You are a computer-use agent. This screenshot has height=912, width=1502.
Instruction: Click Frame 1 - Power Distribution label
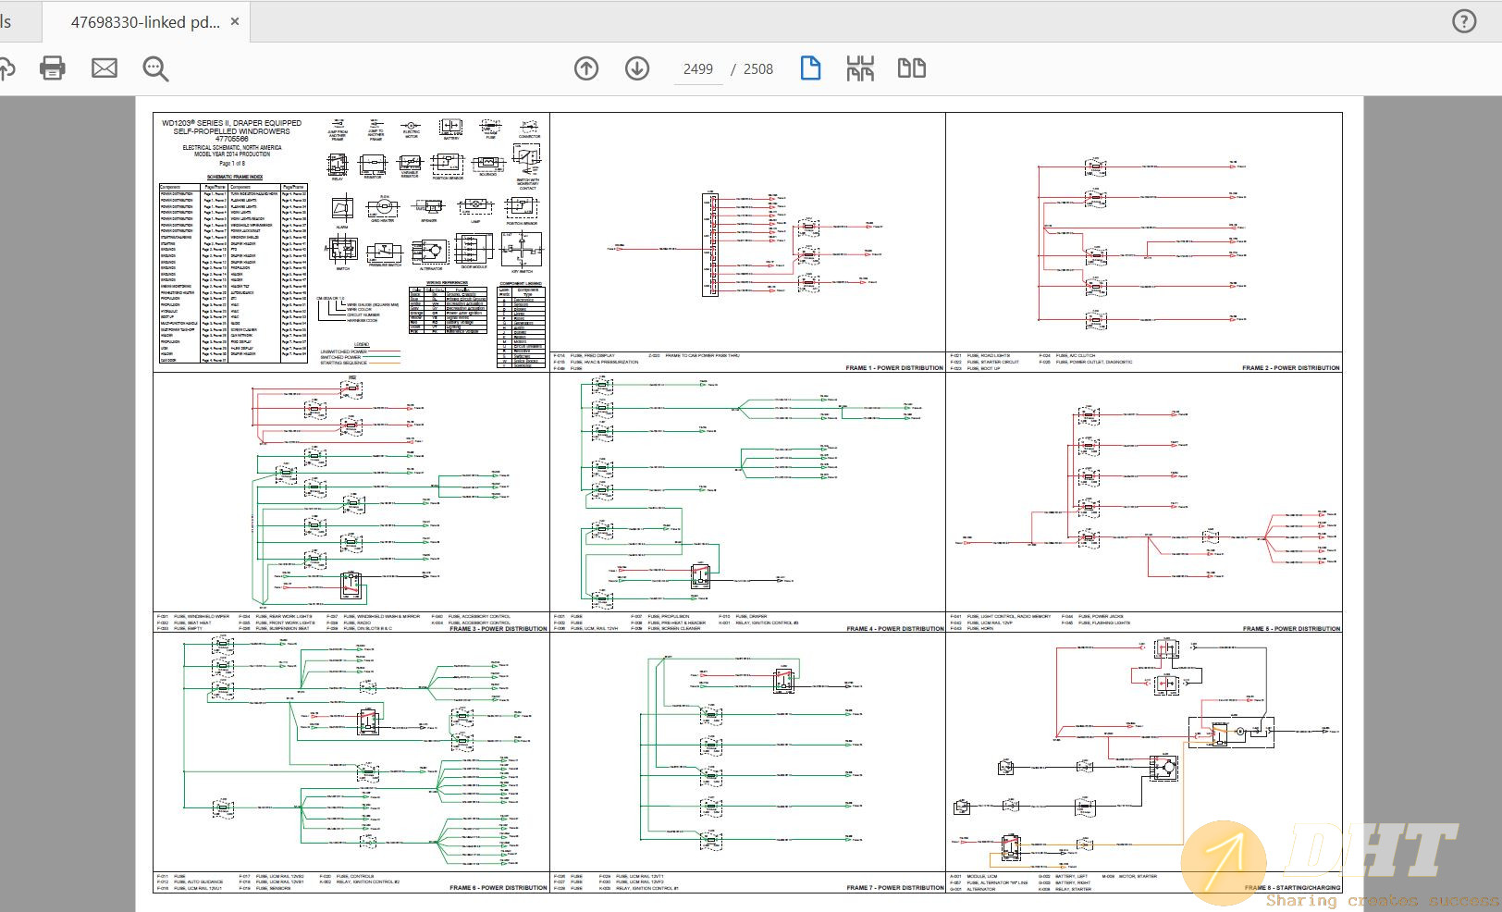click(x=894, y=368)
